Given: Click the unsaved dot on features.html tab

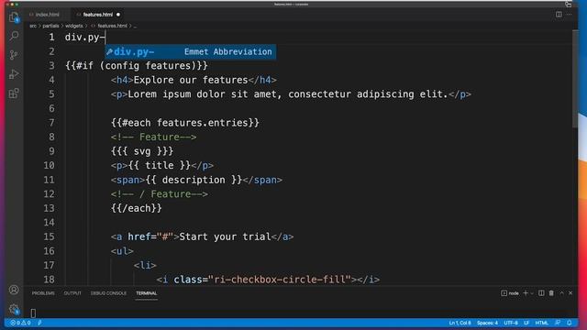Looking at the screenshot, I should click(x=118, y=15).
